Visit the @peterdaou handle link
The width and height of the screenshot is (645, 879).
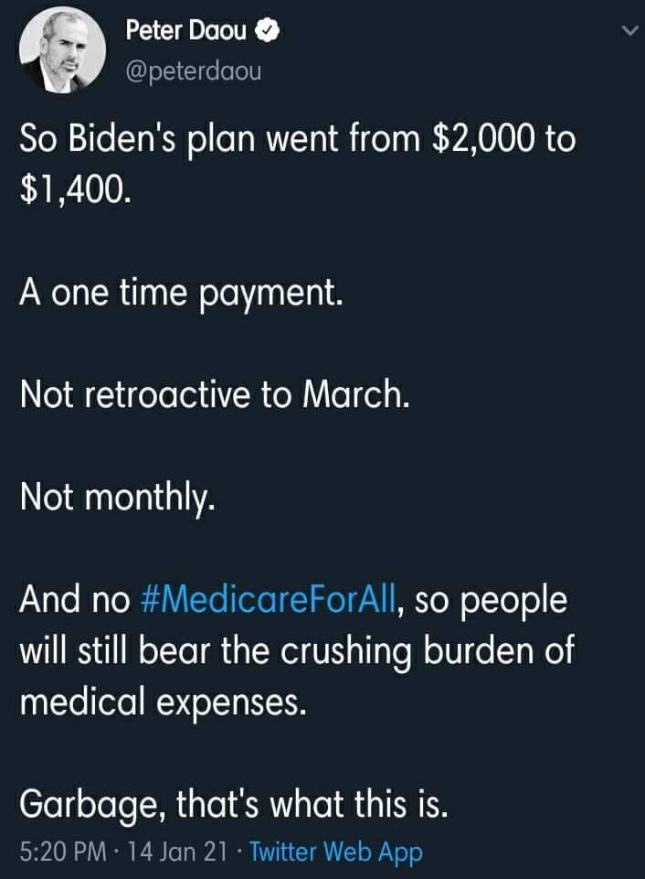[x=194, y=71]
